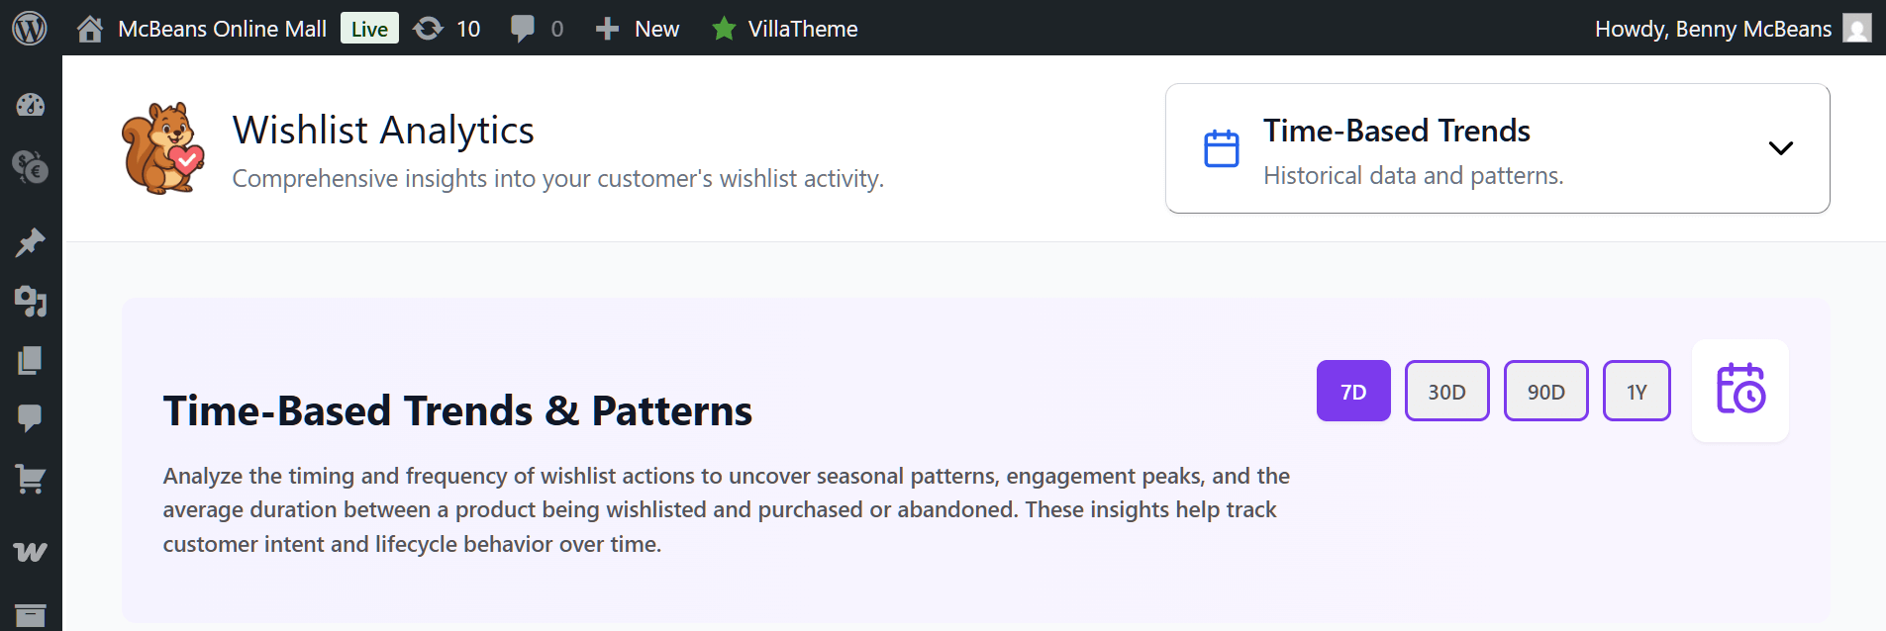Click the calendar-clock custom date icon
This screenshot has height=631, width=1886.
pyautogui.click(x=1739, y=390)
